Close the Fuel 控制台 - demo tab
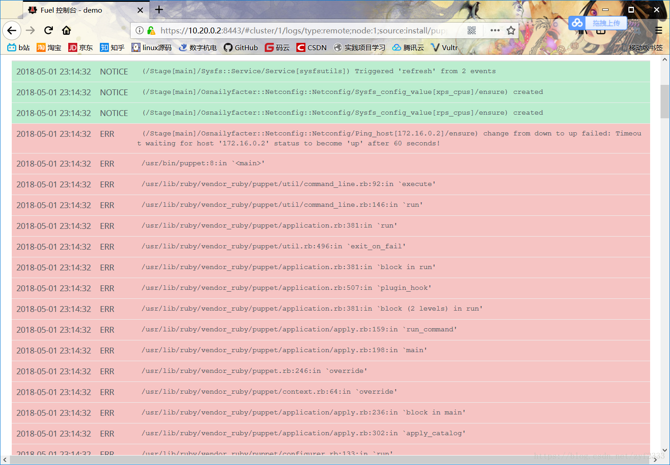 (140, 10)
